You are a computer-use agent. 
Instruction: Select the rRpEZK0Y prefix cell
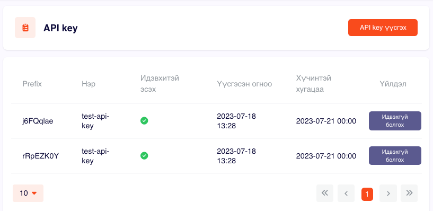(x=41, y=156)
